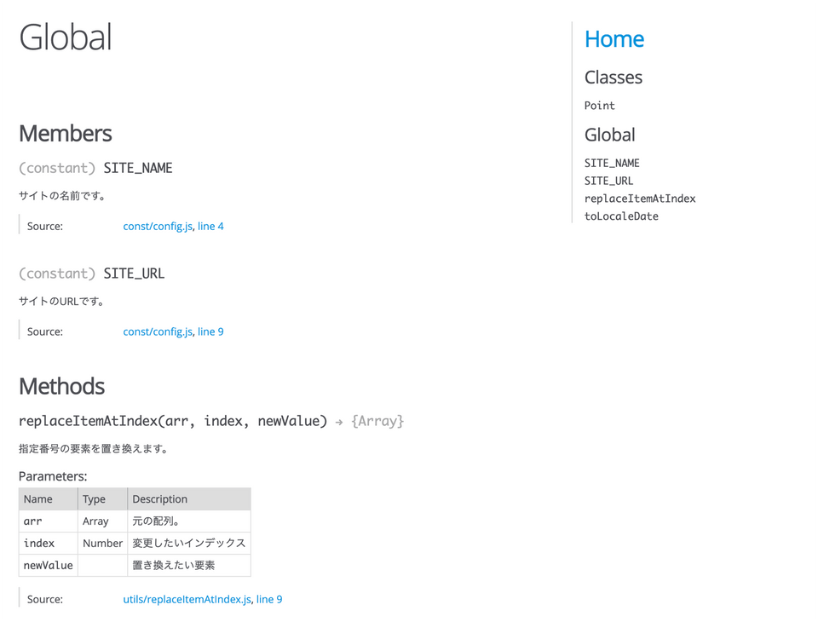Screen dimensions: 818x622
Task: Click the Methods section heading
Action: click(x=61, y=386)
